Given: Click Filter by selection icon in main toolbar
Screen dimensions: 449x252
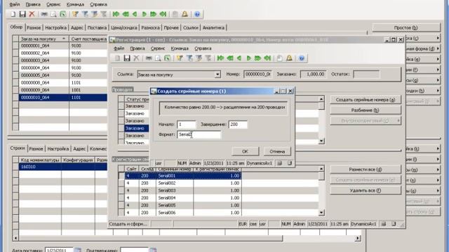Looking at the screenshot, I should 75,14.
